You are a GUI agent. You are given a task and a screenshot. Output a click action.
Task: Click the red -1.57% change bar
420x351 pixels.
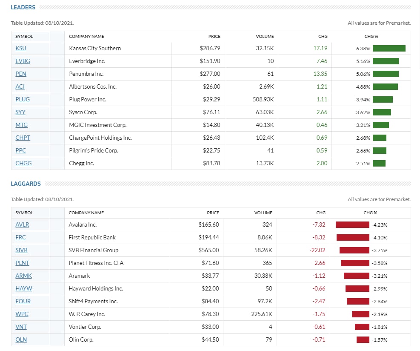(x=363, y=340)
